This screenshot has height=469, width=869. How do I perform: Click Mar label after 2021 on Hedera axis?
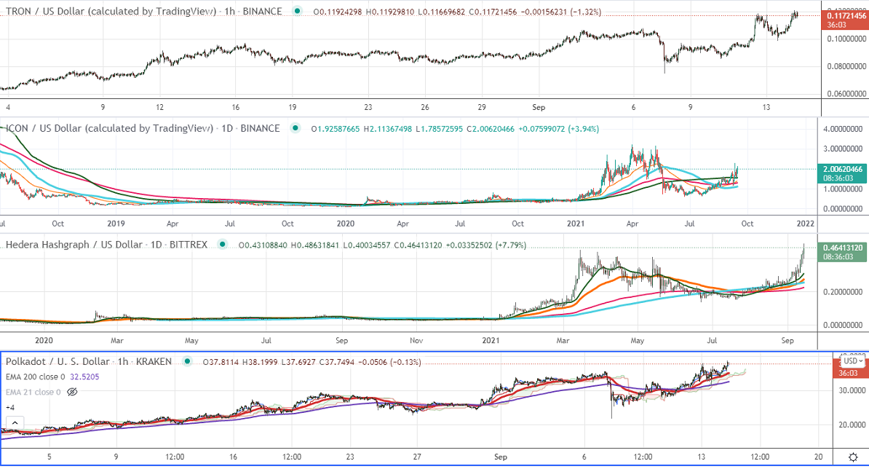(x=563, y=340)
